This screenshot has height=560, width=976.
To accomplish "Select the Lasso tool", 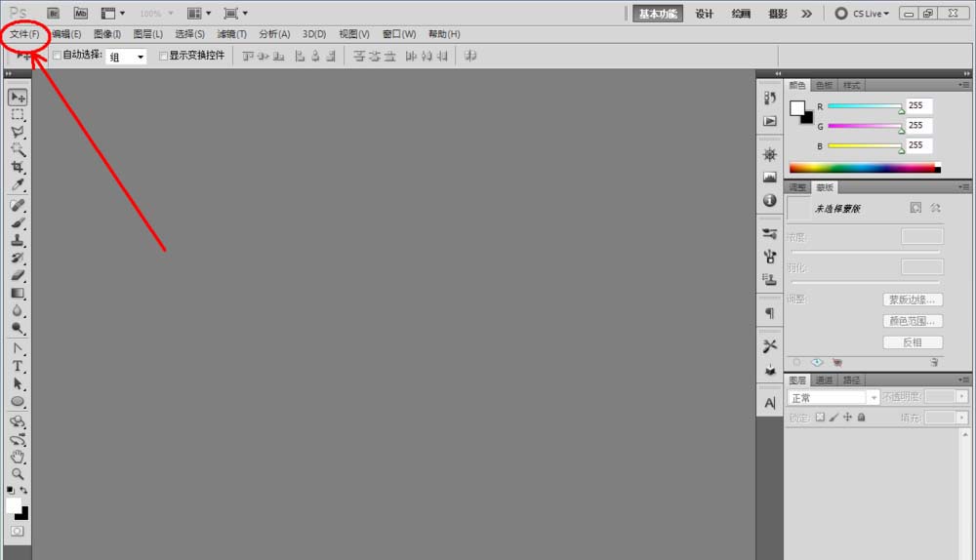I will click(18, 132).
